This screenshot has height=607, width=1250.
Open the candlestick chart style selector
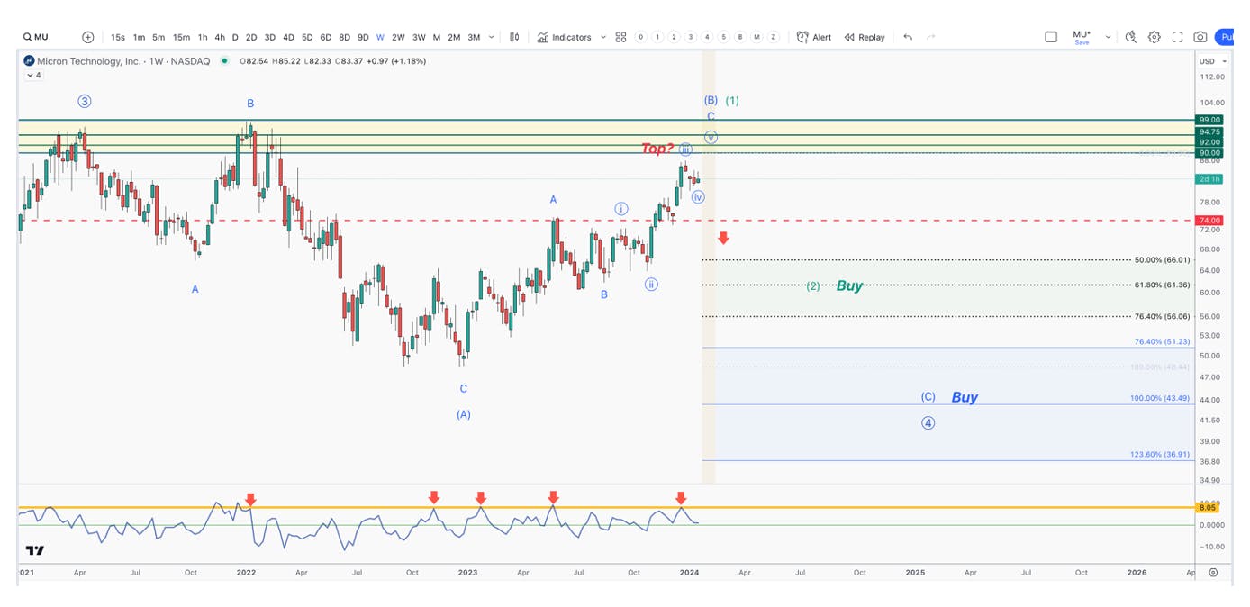click(x=514, y=37)
